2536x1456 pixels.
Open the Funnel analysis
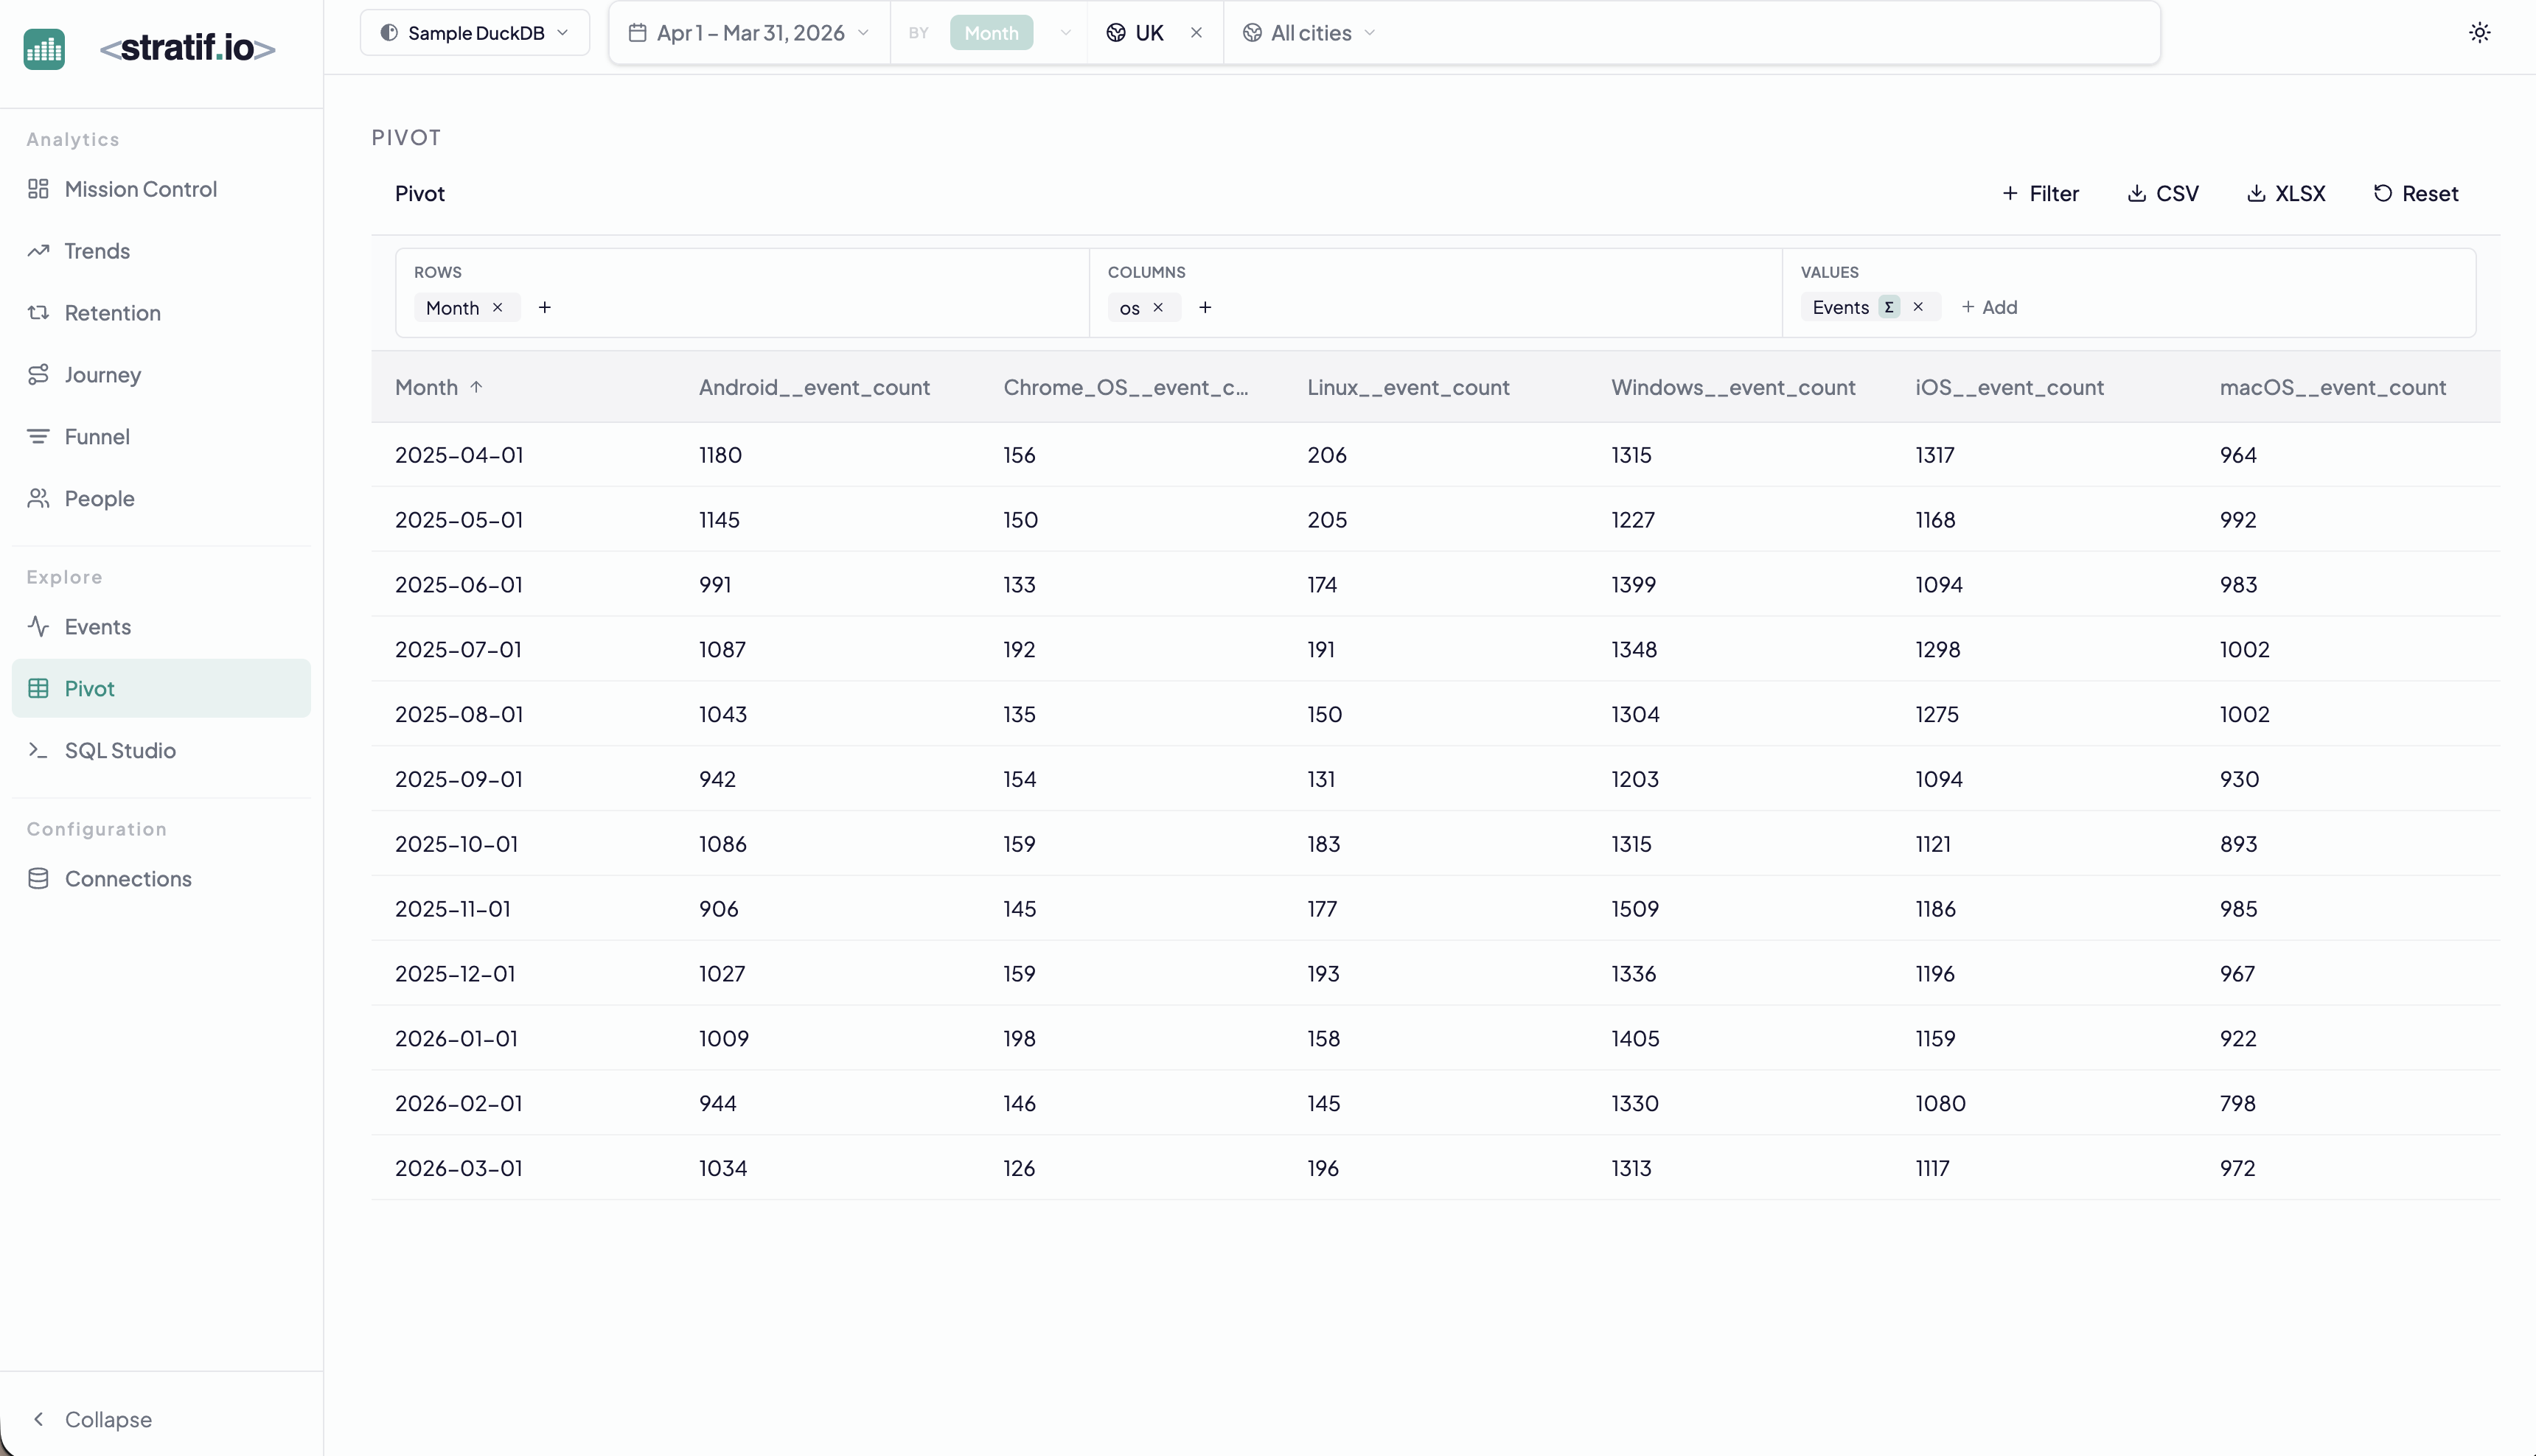pyautogui.click(x=161, y=437)
